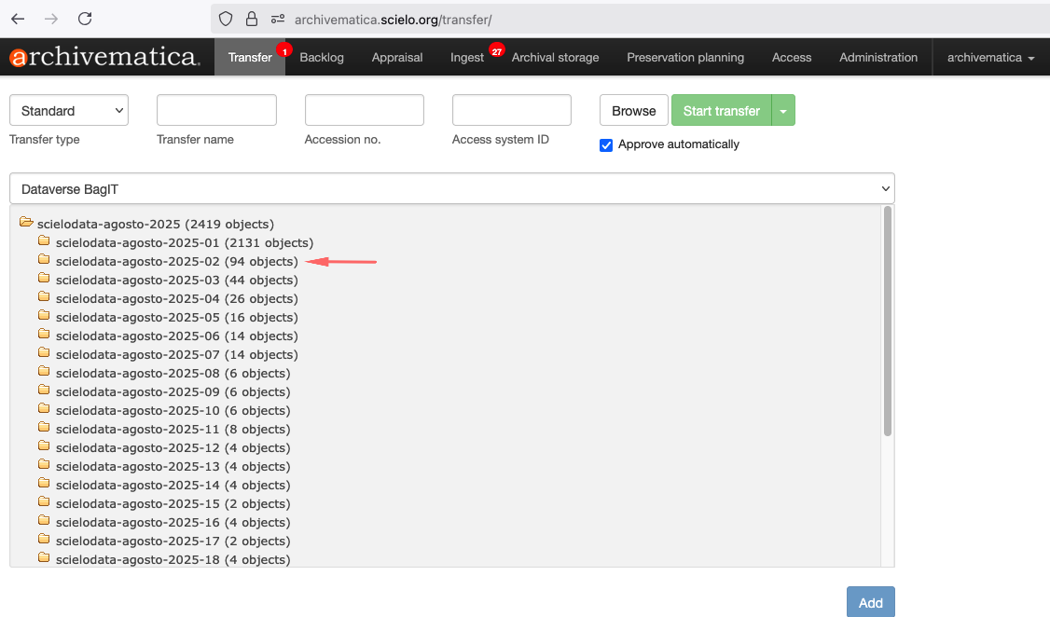
Task: Click into the Transfer name field
Action: point(216,110)
